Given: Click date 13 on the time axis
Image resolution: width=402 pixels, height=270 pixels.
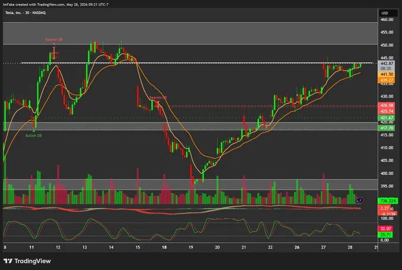Looking at the screenshot, I should coord(85,247).
